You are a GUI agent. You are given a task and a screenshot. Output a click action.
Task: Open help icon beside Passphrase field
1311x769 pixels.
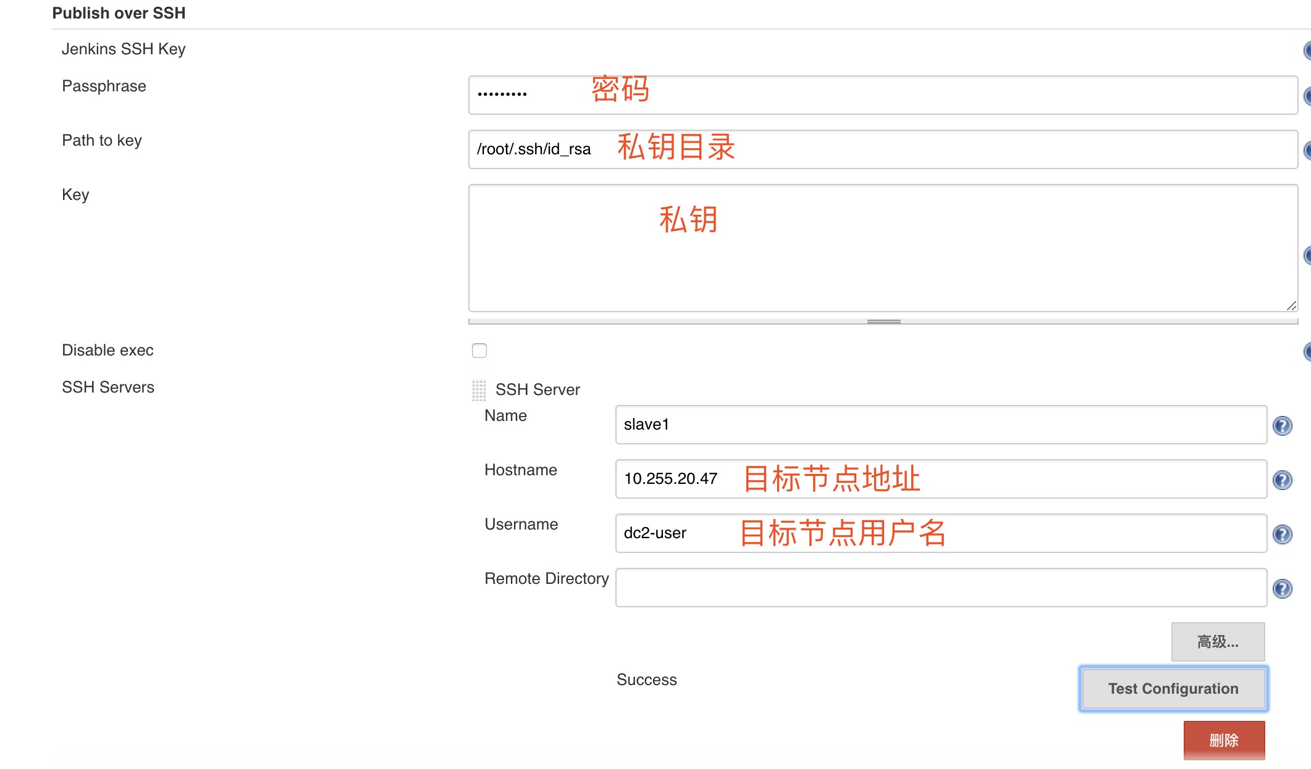(x=1307, y=96)
